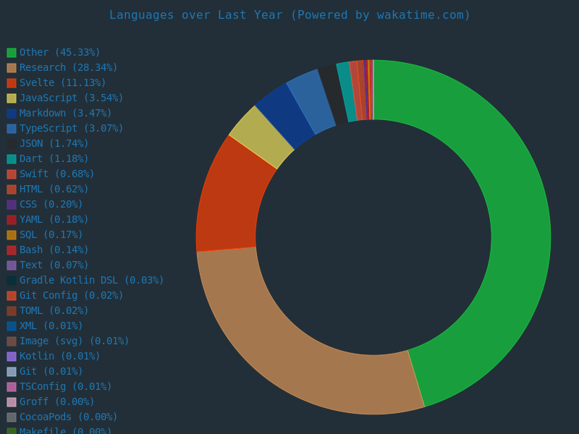579x434 pixels.
Task: Click the Kotlin (0.01%) legend label
Action: click(59, 357)
